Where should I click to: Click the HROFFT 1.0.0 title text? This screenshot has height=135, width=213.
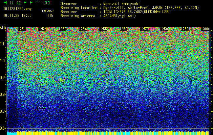point(27,3)
